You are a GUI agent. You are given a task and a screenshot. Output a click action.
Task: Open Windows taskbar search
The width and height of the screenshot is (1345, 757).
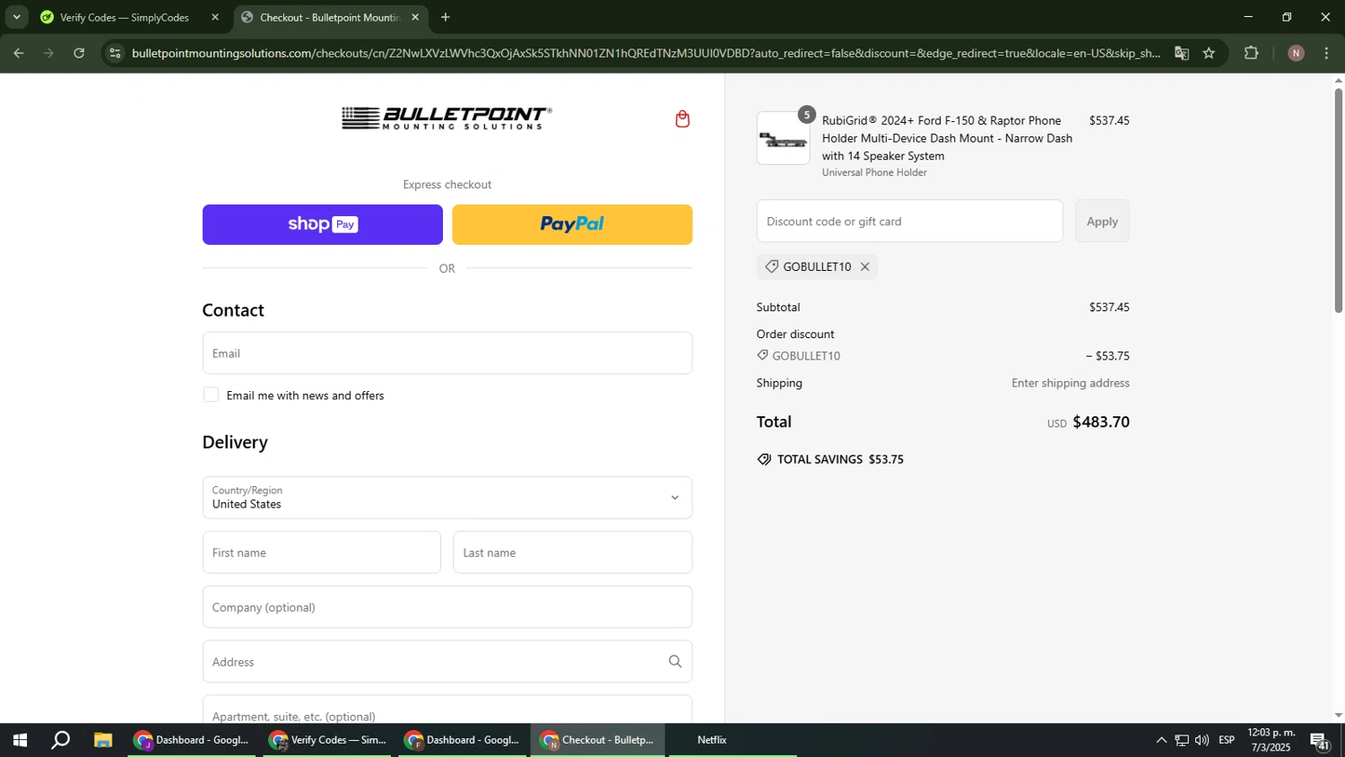60,740
